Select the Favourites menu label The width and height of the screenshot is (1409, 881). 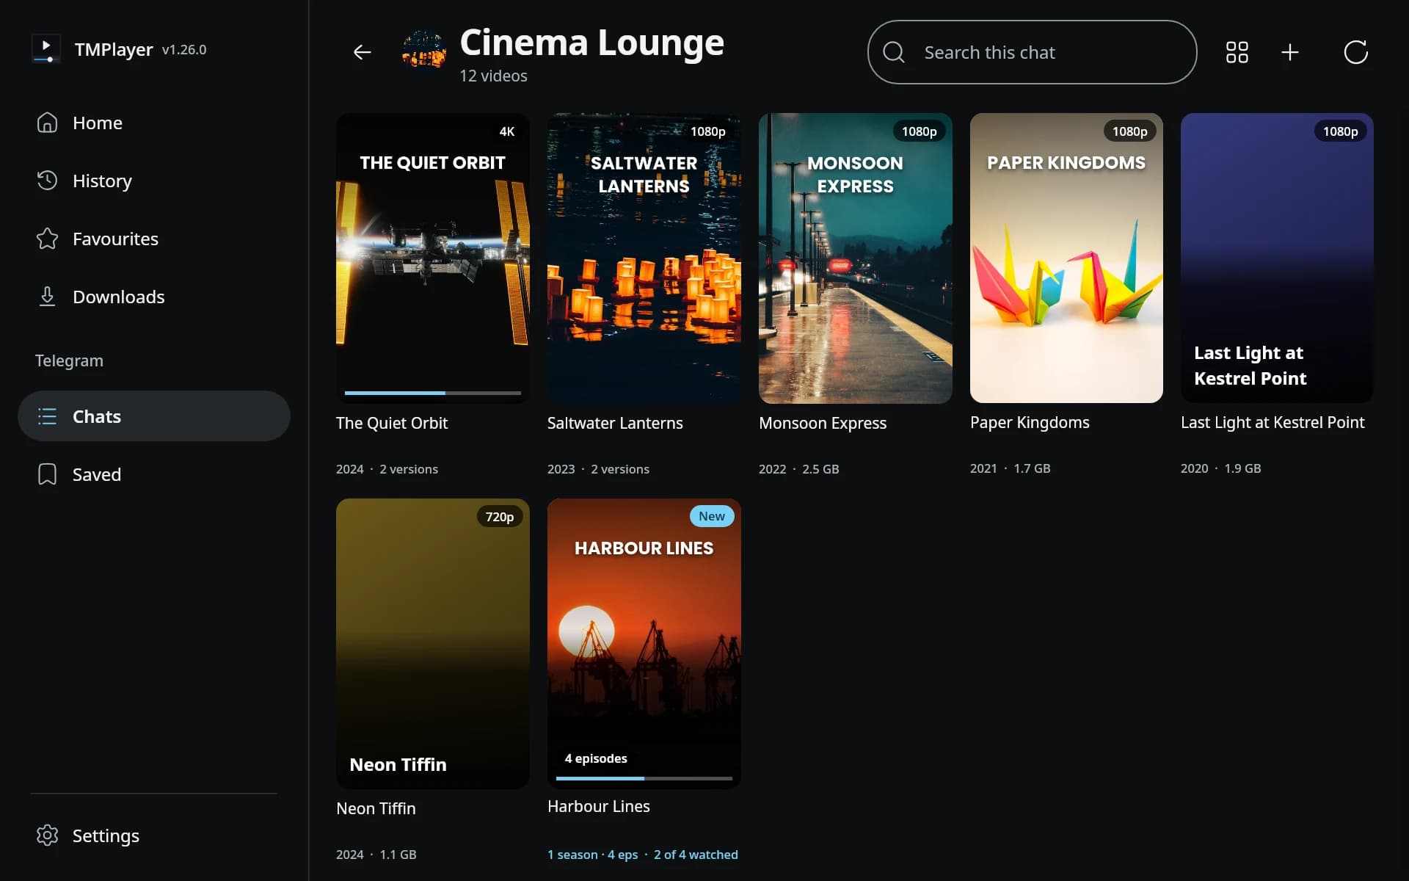[x=115, y=239]
